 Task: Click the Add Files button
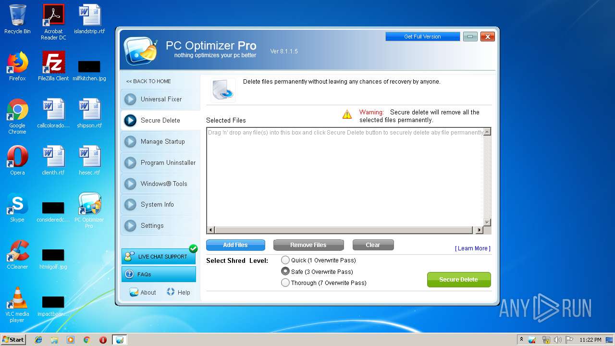235,245
